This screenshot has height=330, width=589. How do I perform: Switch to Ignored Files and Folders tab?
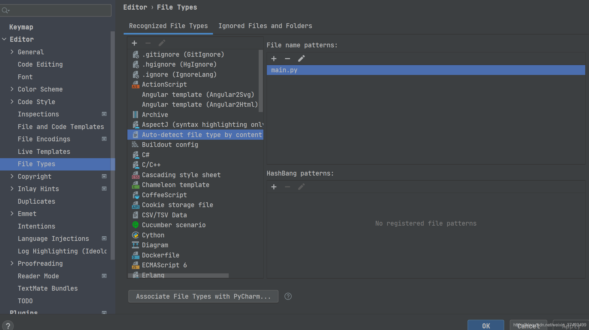pyautogui.click(x=265, y=26)
